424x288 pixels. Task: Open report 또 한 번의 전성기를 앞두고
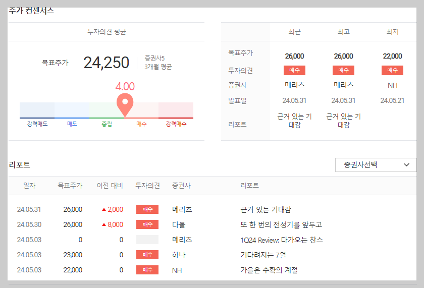[x=281, y=224]
